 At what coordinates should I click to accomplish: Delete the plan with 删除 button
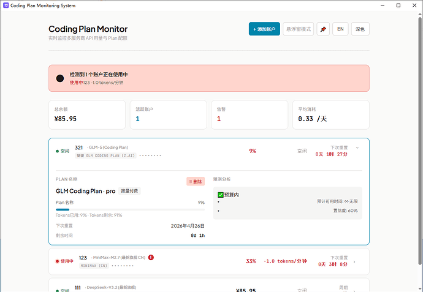pyautogui.click(x=196, y=181)
